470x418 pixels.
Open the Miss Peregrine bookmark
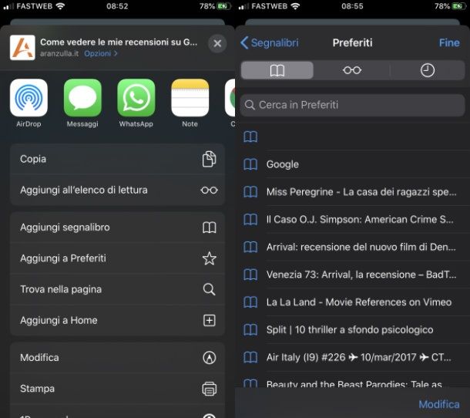click(354, 192)
